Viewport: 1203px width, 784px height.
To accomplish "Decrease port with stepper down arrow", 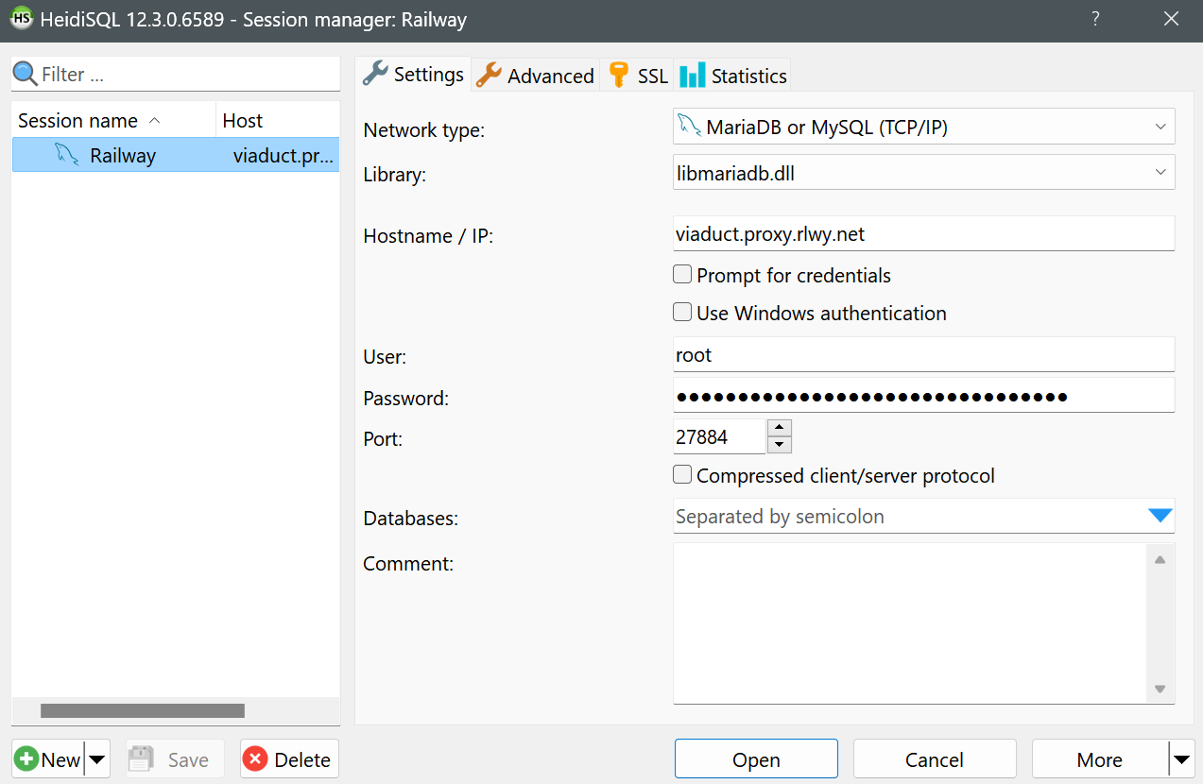I will point(779,445).
